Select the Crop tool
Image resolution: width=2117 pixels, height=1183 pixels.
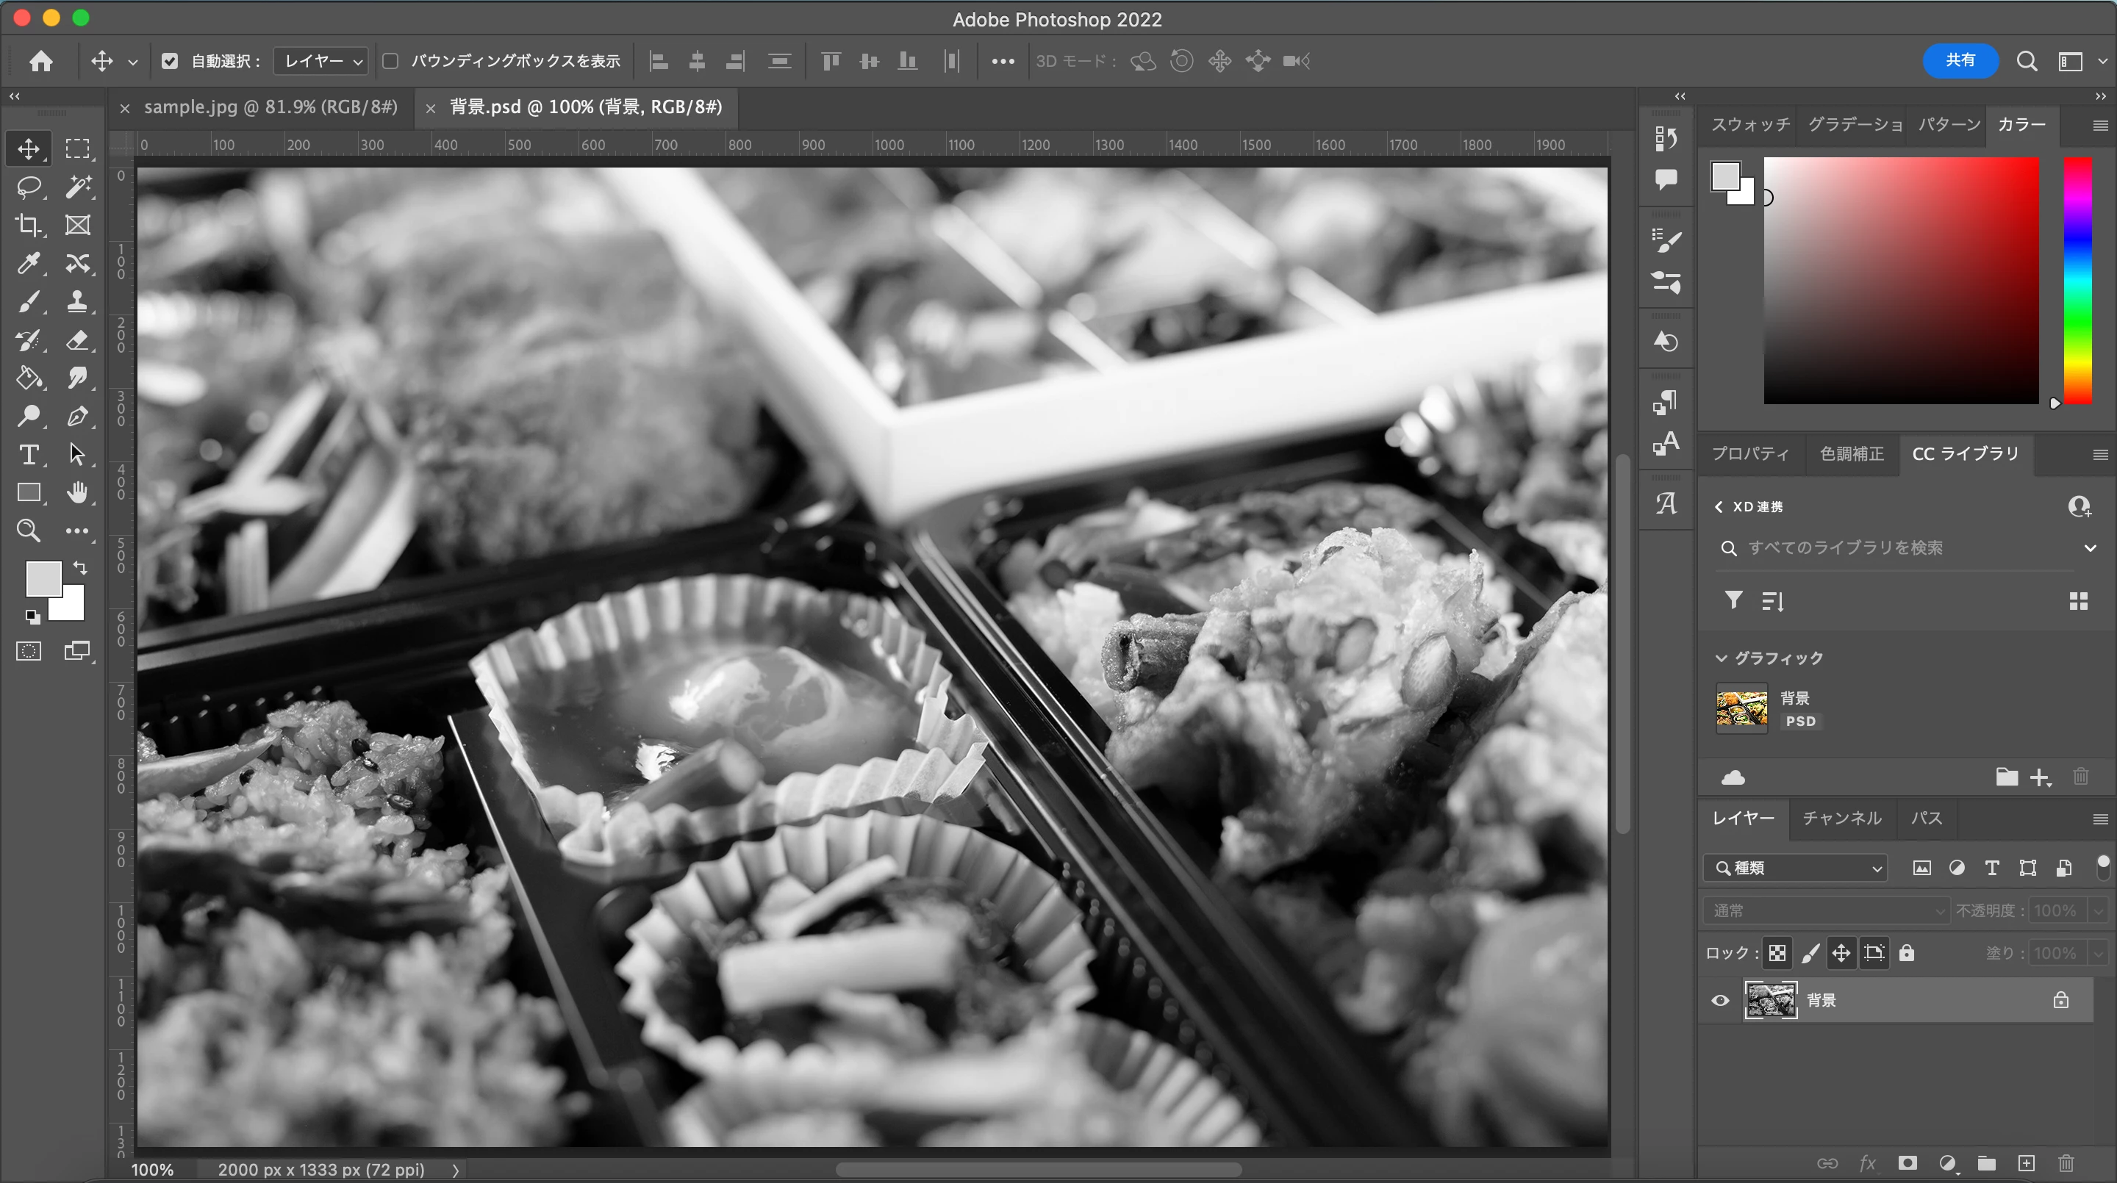(x=29, y=225)
